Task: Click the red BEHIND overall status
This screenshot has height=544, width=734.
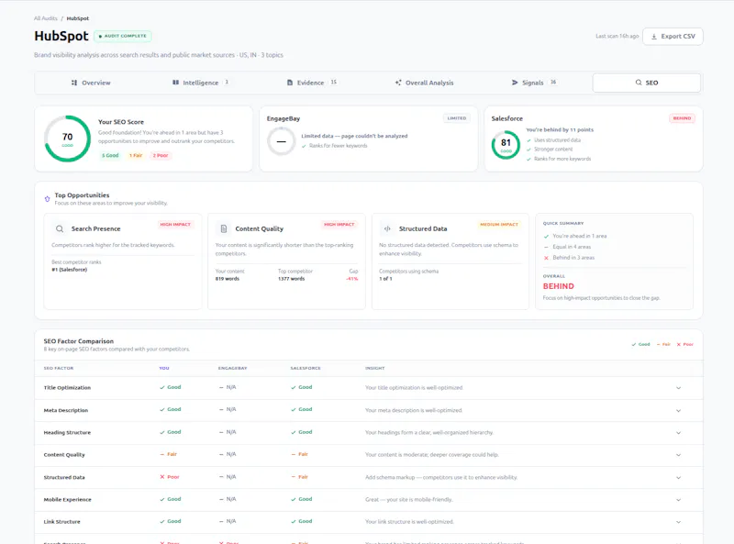Action: tap(558, 286)
